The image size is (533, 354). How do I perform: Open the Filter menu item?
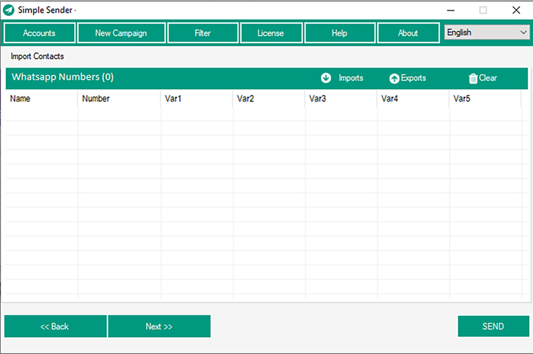tap(203, 33)
